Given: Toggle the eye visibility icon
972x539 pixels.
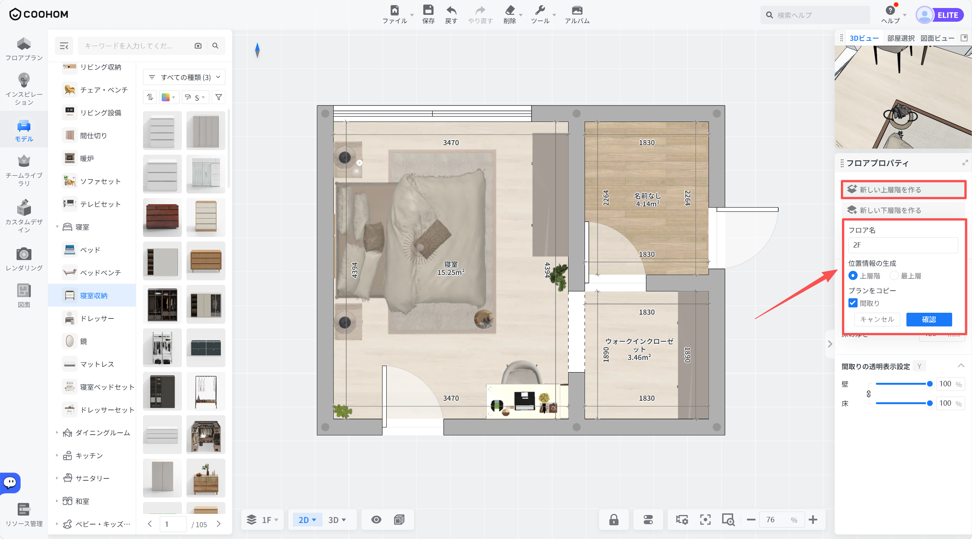Looking at the screenshot, I should coord(376,520).
